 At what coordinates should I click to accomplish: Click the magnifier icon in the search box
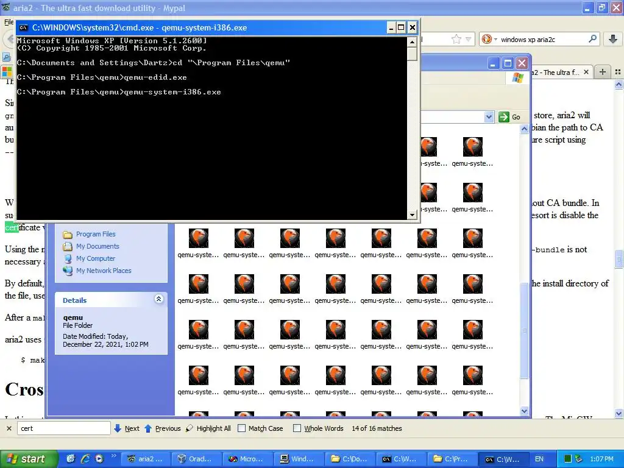(592, 39)
